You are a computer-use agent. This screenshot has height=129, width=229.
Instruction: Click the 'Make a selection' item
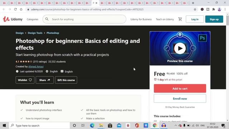[96, 118]
